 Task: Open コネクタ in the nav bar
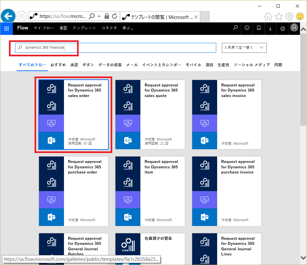tap(109, 28)
